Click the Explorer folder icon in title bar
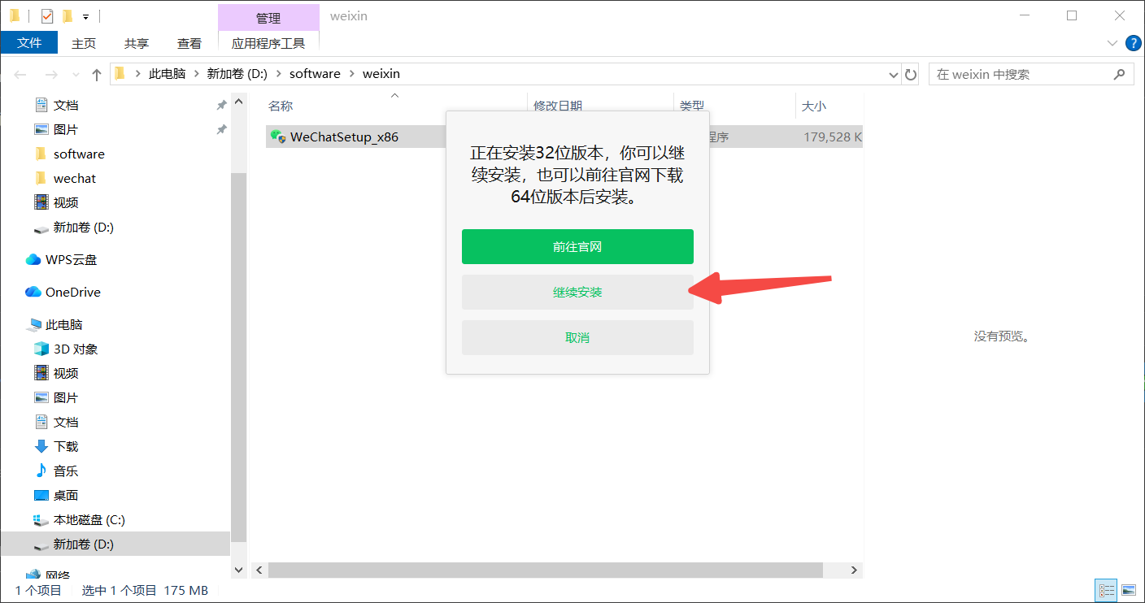Viewport: 1145px width, 603px height. [15, 15]
